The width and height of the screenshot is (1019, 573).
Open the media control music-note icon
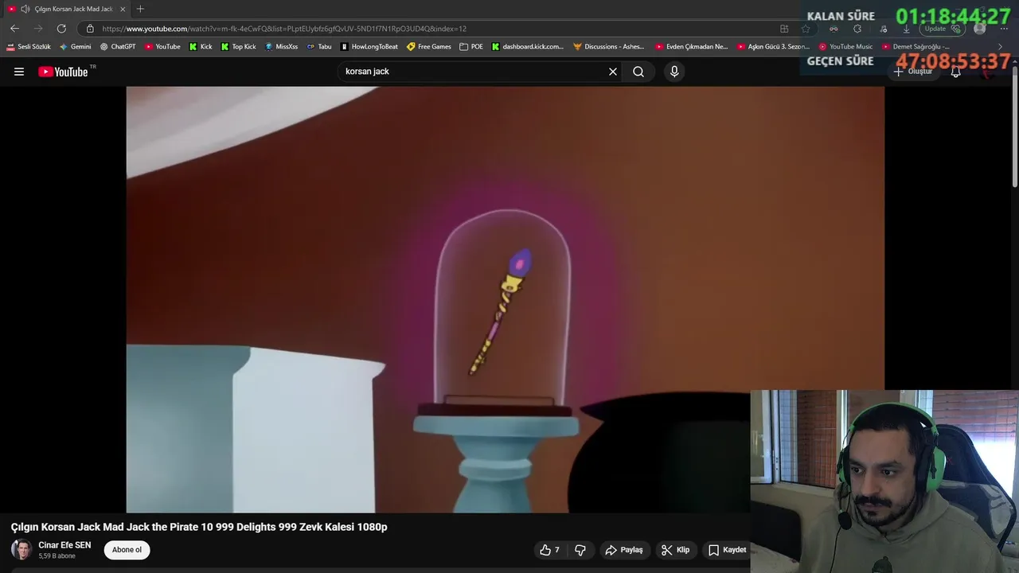[x=882, y=29]
